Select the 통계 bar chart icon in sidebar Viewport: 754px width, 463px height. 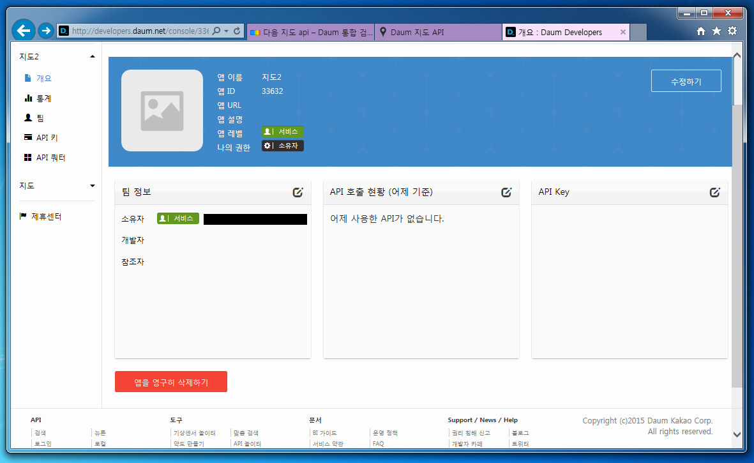tap(26, 98)
